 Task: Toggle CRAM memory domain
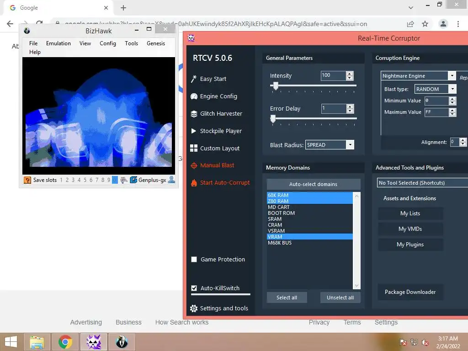pos(309,225)
